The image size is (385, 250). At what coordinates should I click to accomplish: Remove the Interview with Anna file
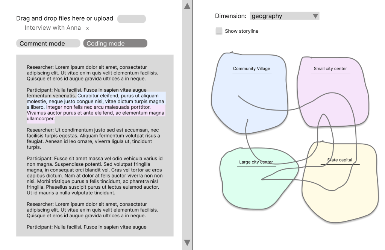point(88,28)
